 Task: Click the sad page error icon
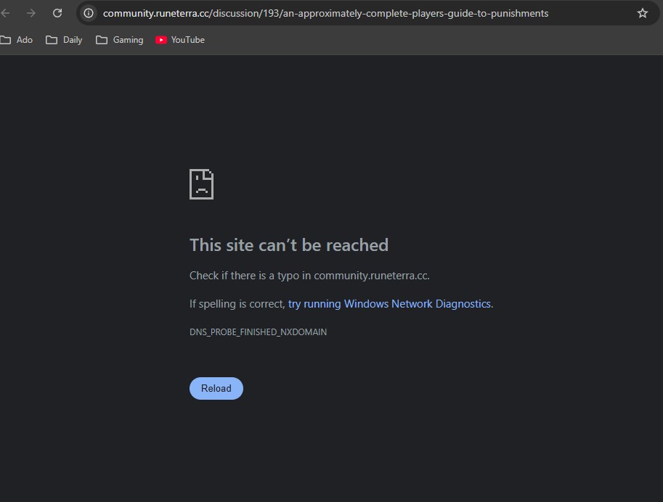point(201,184)
